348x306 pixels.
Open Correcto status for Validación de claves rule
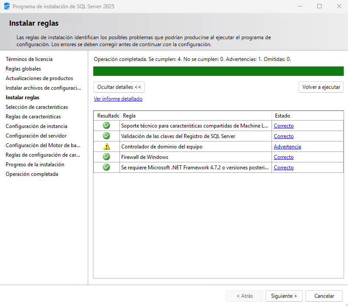click(x=284, y=136)
